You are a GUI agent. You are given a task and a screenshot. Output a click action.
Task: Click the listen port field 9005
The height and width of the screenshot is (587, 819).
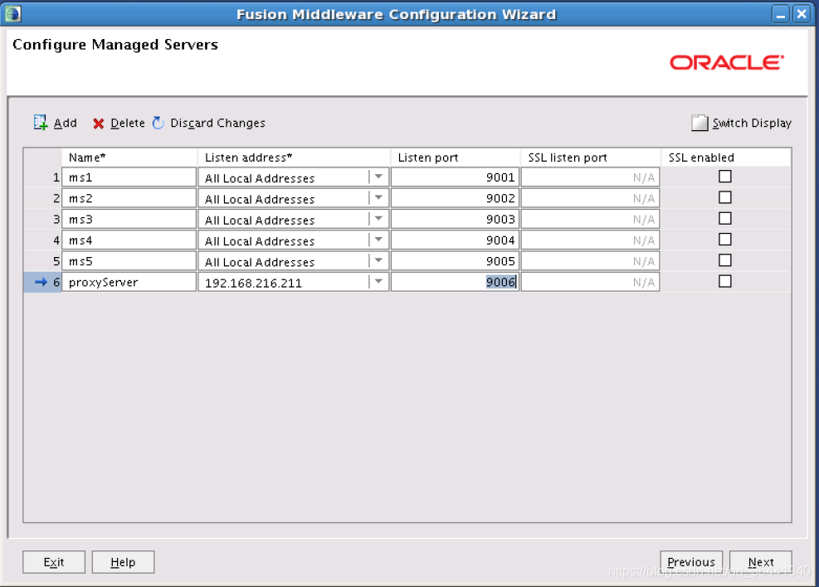455,261
